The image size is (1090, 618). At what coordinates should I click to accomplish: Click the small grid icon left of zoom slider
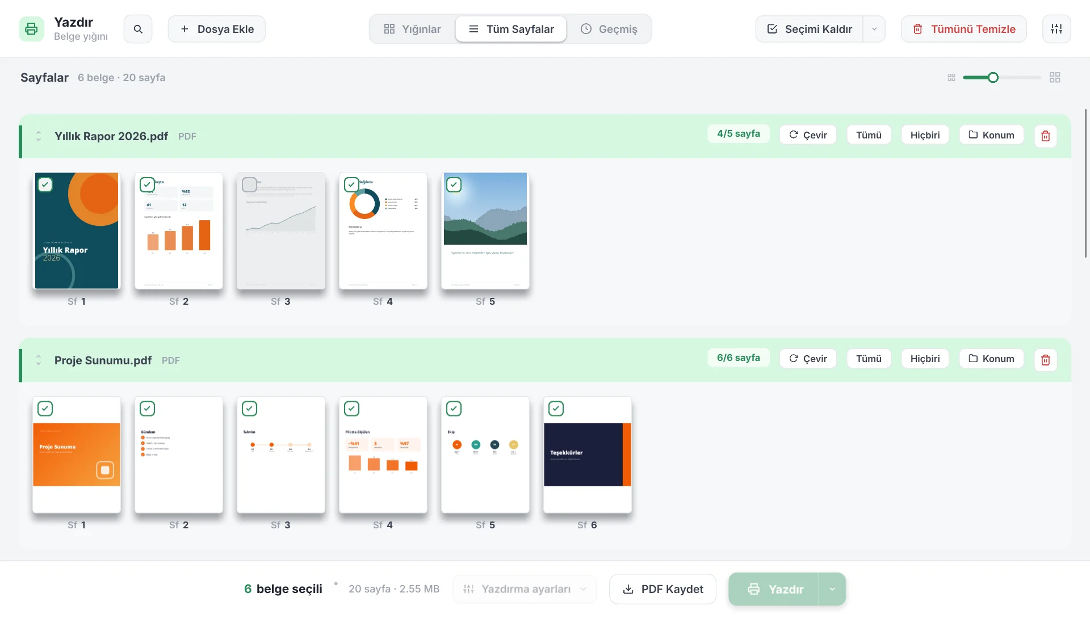click(951, 78)
